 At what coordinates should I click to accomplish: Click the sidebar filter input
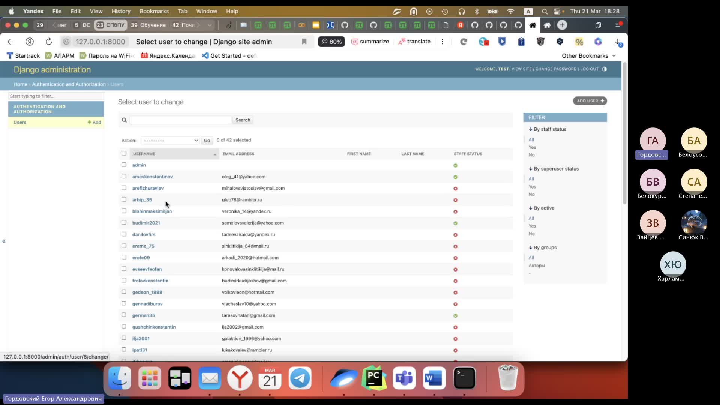(x=56, y=96)
